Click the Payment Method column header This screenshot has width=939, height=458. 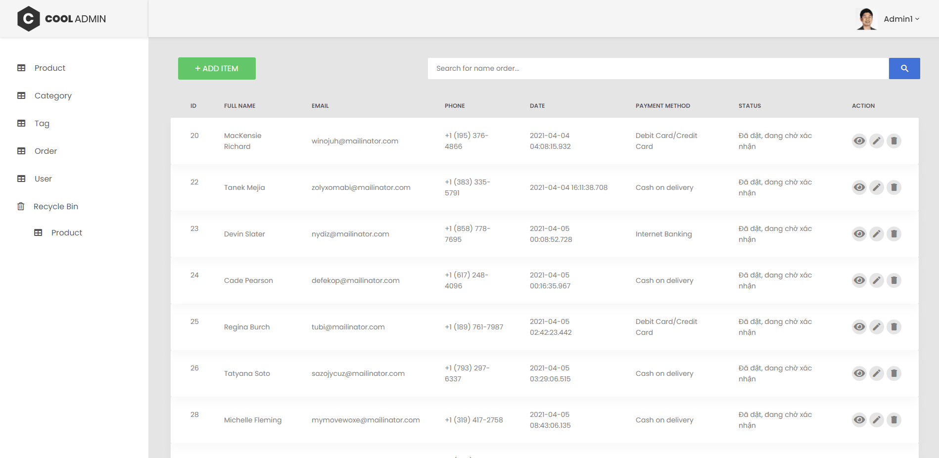click(663, 106)
